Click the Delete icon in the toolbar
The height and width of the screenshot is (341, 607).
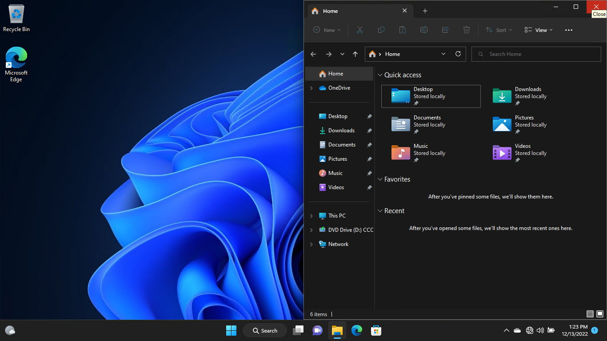click(x=466, y=30)
